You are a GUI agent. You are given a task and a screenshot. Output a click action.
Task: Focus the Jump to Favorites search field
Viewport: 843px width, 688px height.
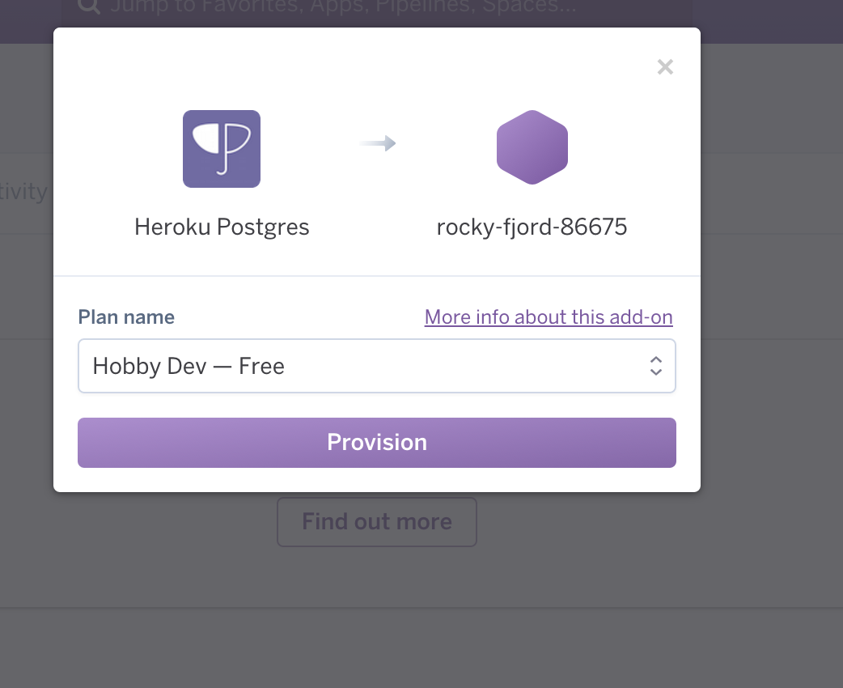click(344, 6)
